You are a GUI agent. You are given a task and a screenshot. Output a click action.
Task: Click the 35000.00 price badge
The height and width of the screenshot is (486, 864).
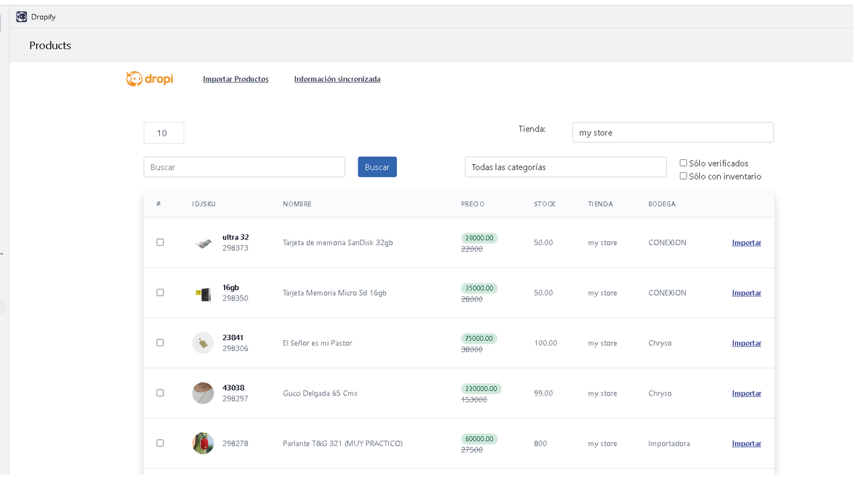479,288
